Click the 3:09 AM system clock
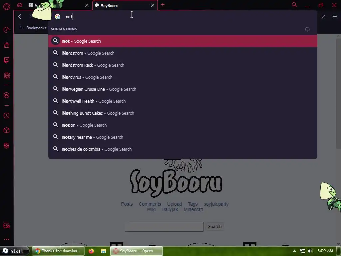The width and height of the screenshot is (341, 256). coord(325,251)
